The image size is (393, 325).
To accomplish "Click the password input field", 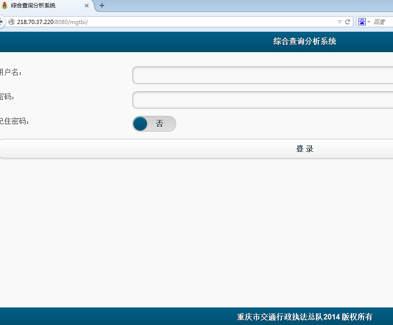I will pos(262,100).
